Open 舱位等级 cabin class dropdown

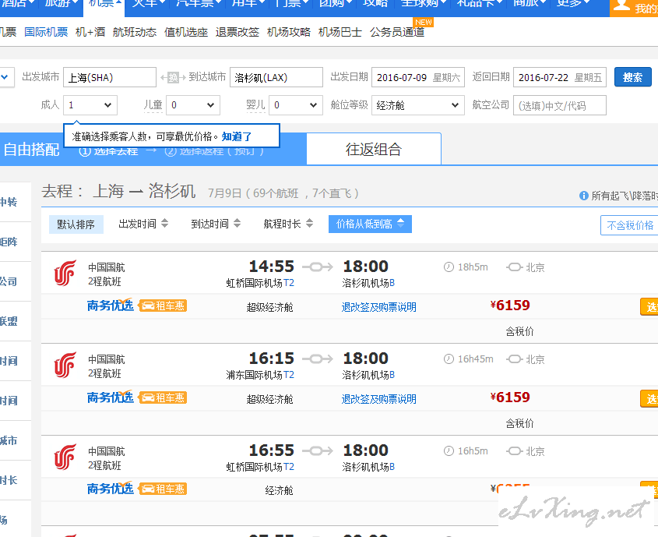pos(418,105)
